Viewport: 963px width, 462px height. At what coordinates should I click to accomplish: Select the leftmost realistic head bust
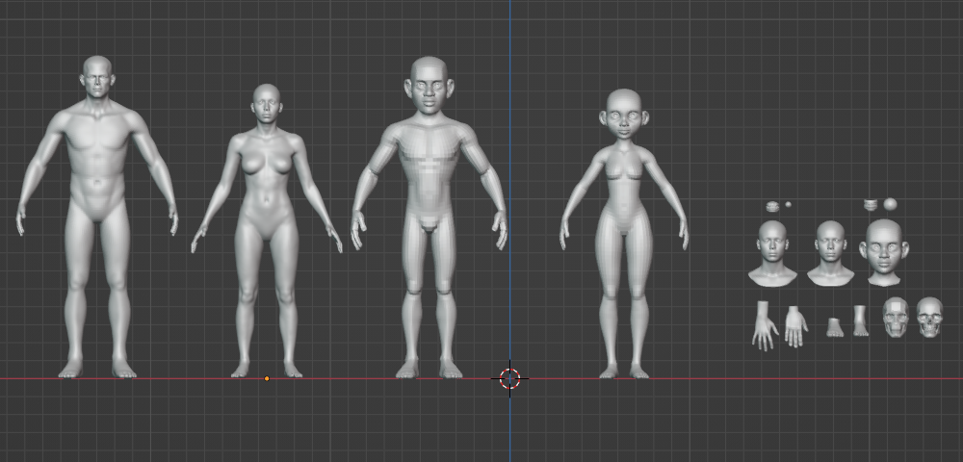(772, 253)
